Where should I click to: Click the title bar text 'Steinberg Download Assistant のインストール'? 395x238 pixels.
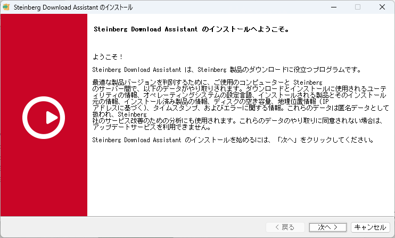(73, 7)
